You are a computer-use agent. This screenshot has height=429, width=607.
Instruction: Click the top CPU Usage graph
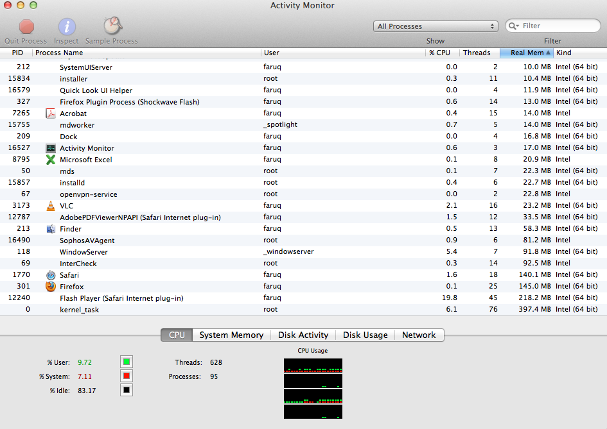[313, 366]
